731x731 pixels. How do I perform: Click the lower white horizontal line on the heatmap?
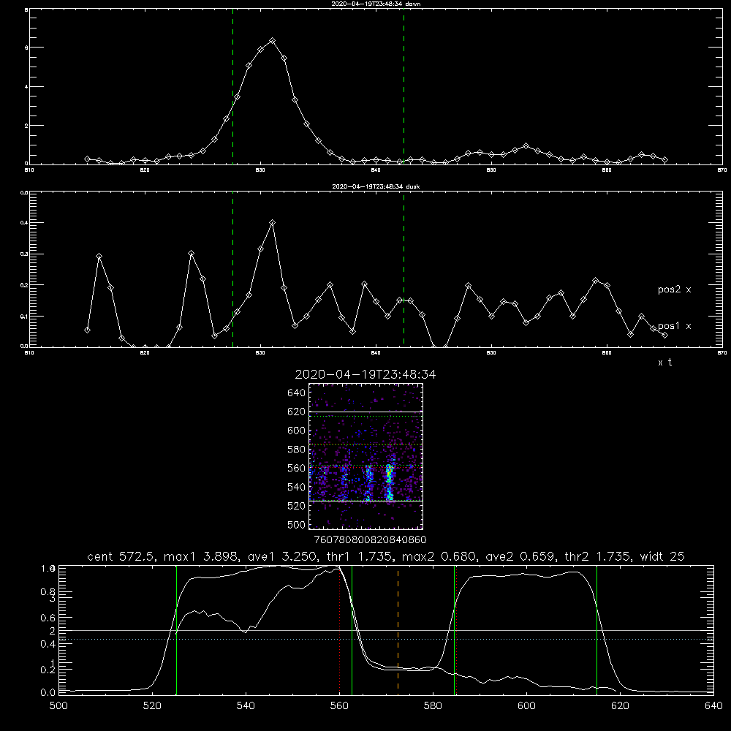366,501
